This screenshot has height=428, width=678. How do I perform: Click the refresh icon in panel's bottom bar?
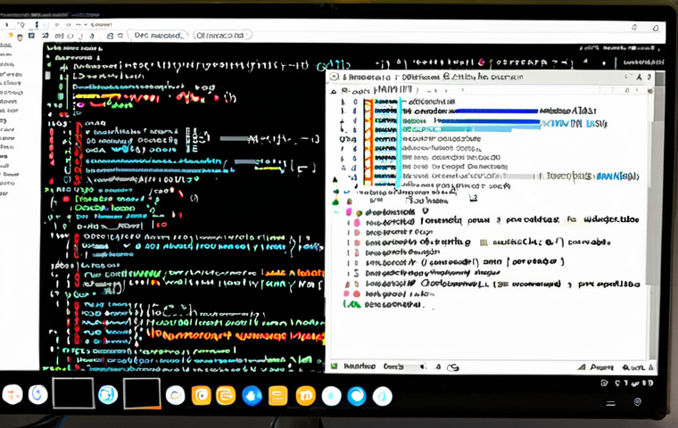pos(453,366)
